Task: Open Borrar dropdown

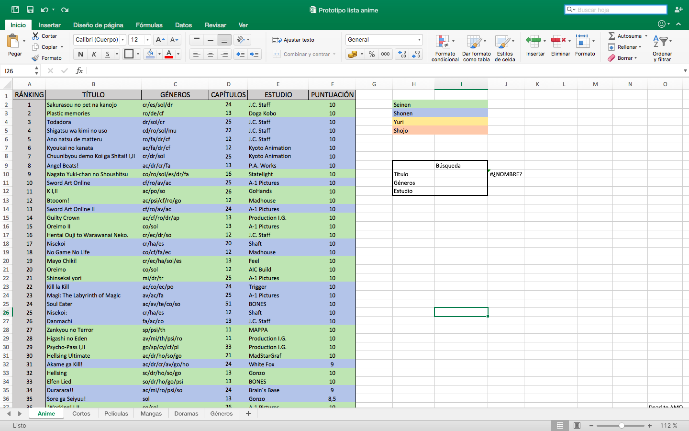Action: [x=622, y=58]
